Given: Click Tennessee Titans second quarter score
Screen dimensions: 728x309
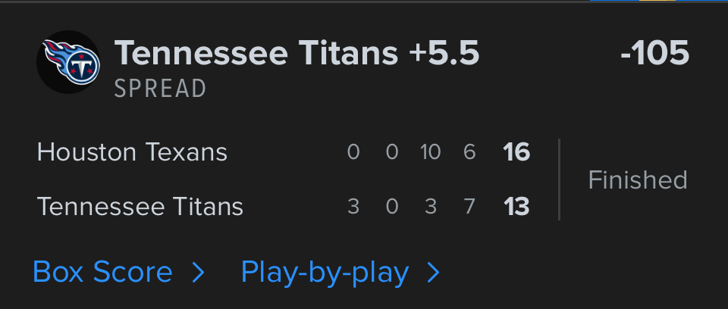Looking at the screenshot, I should click(x=392, y=206).
